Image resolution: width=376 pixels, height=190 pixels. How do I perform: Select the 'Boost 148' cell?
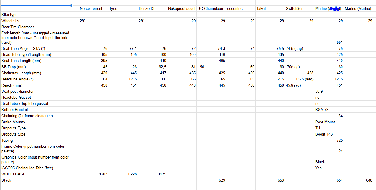329,134
